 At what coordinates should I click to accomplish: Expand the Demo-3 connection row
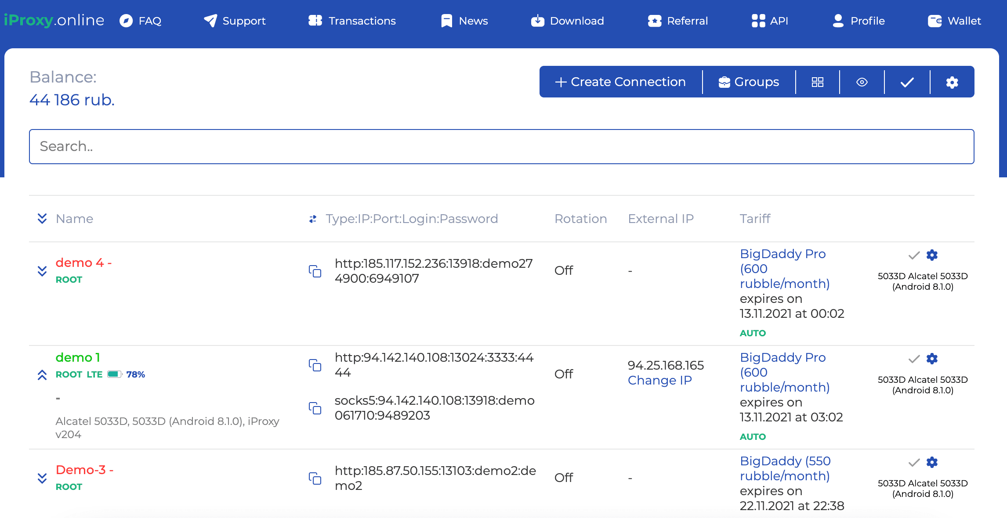[42, 478]
